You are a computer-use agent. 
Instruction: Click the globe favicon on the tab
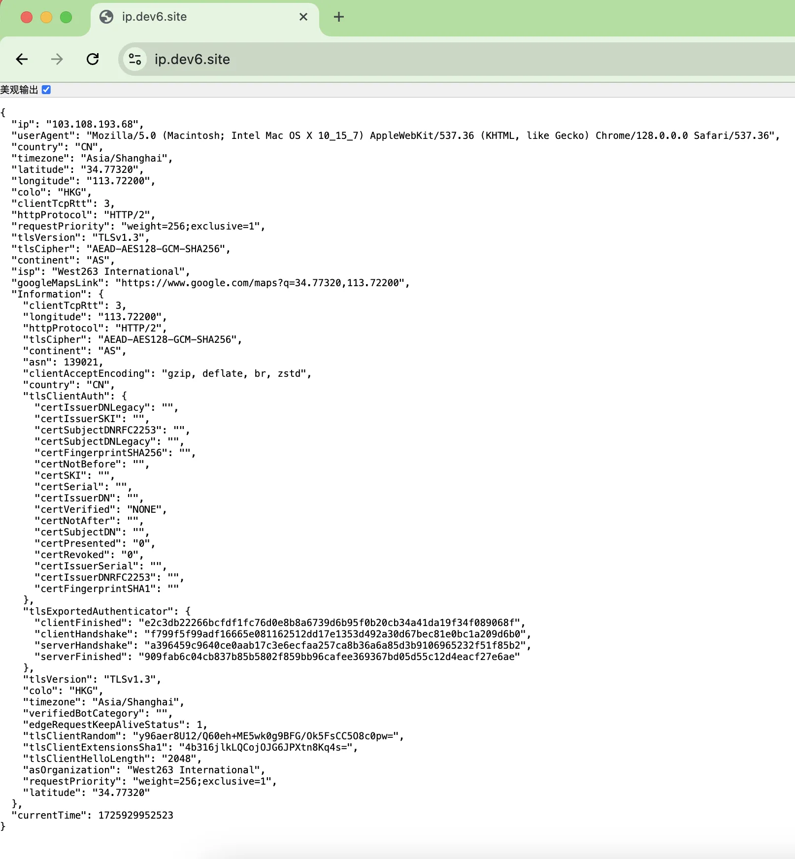(106, 17)
